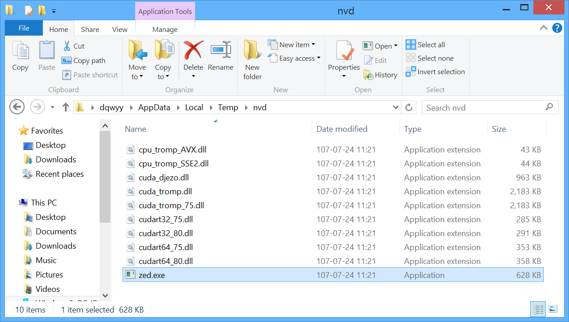The width and height of the screenshot is (569, 322).
Task: Open the Delete options dropdown arrow
Action: tap(193, 76)
